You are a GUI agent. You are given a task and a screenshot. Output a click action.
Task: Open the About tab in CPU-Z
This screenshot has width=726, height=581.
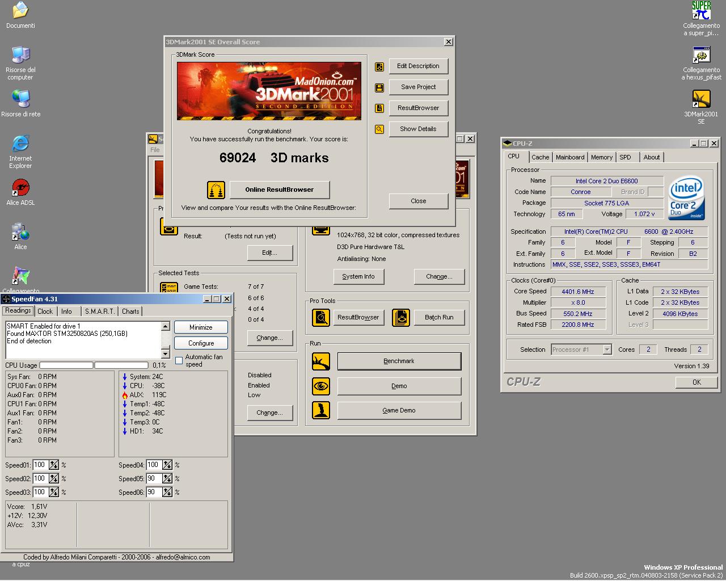pyautogui.click(x=652, y=157)
